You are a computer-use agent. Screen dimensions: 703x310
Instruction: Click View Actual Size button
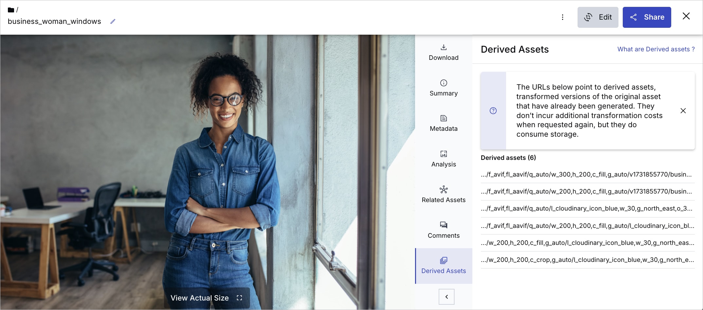[207, 298]
